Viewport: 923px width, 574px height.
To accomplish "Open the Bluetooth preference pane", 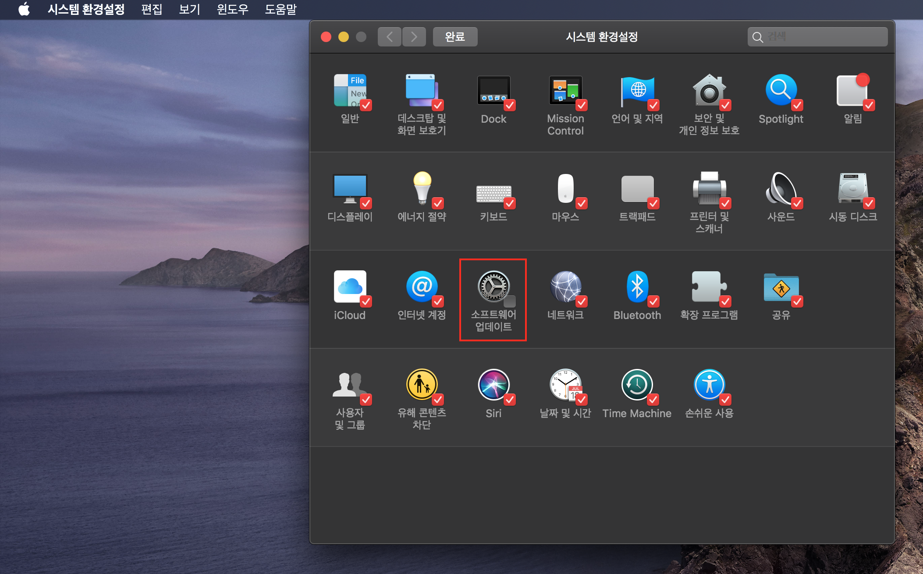I will (x=636, y=287).
